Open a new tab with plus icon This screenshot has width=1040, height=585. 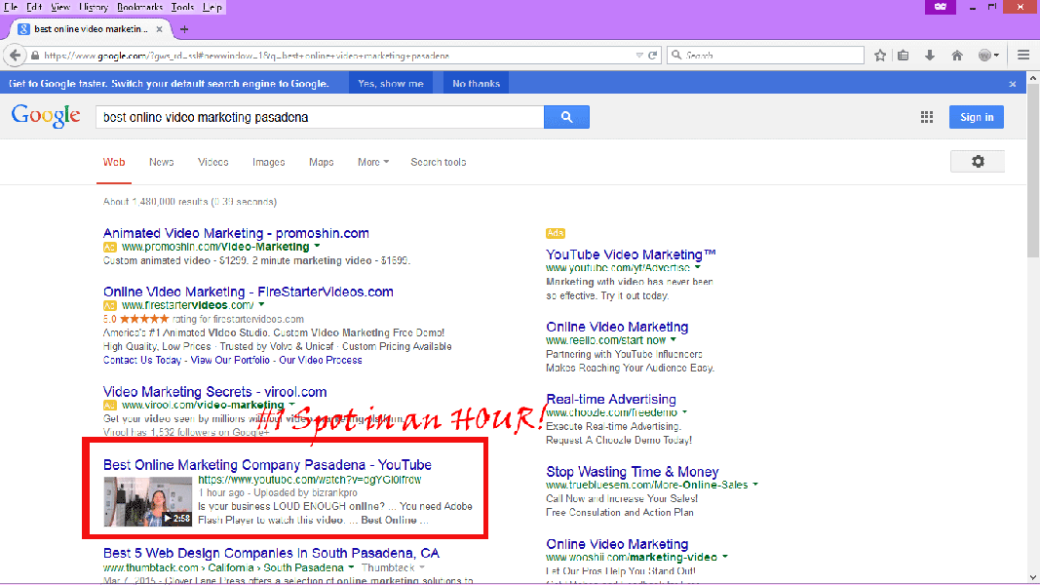click(x=184, y=29)
